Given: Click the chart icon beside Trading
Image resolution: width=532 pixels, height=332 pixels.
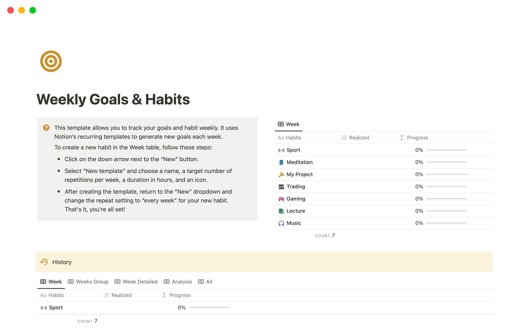Looking at the screenshot, I should click(x=281, y=186).
